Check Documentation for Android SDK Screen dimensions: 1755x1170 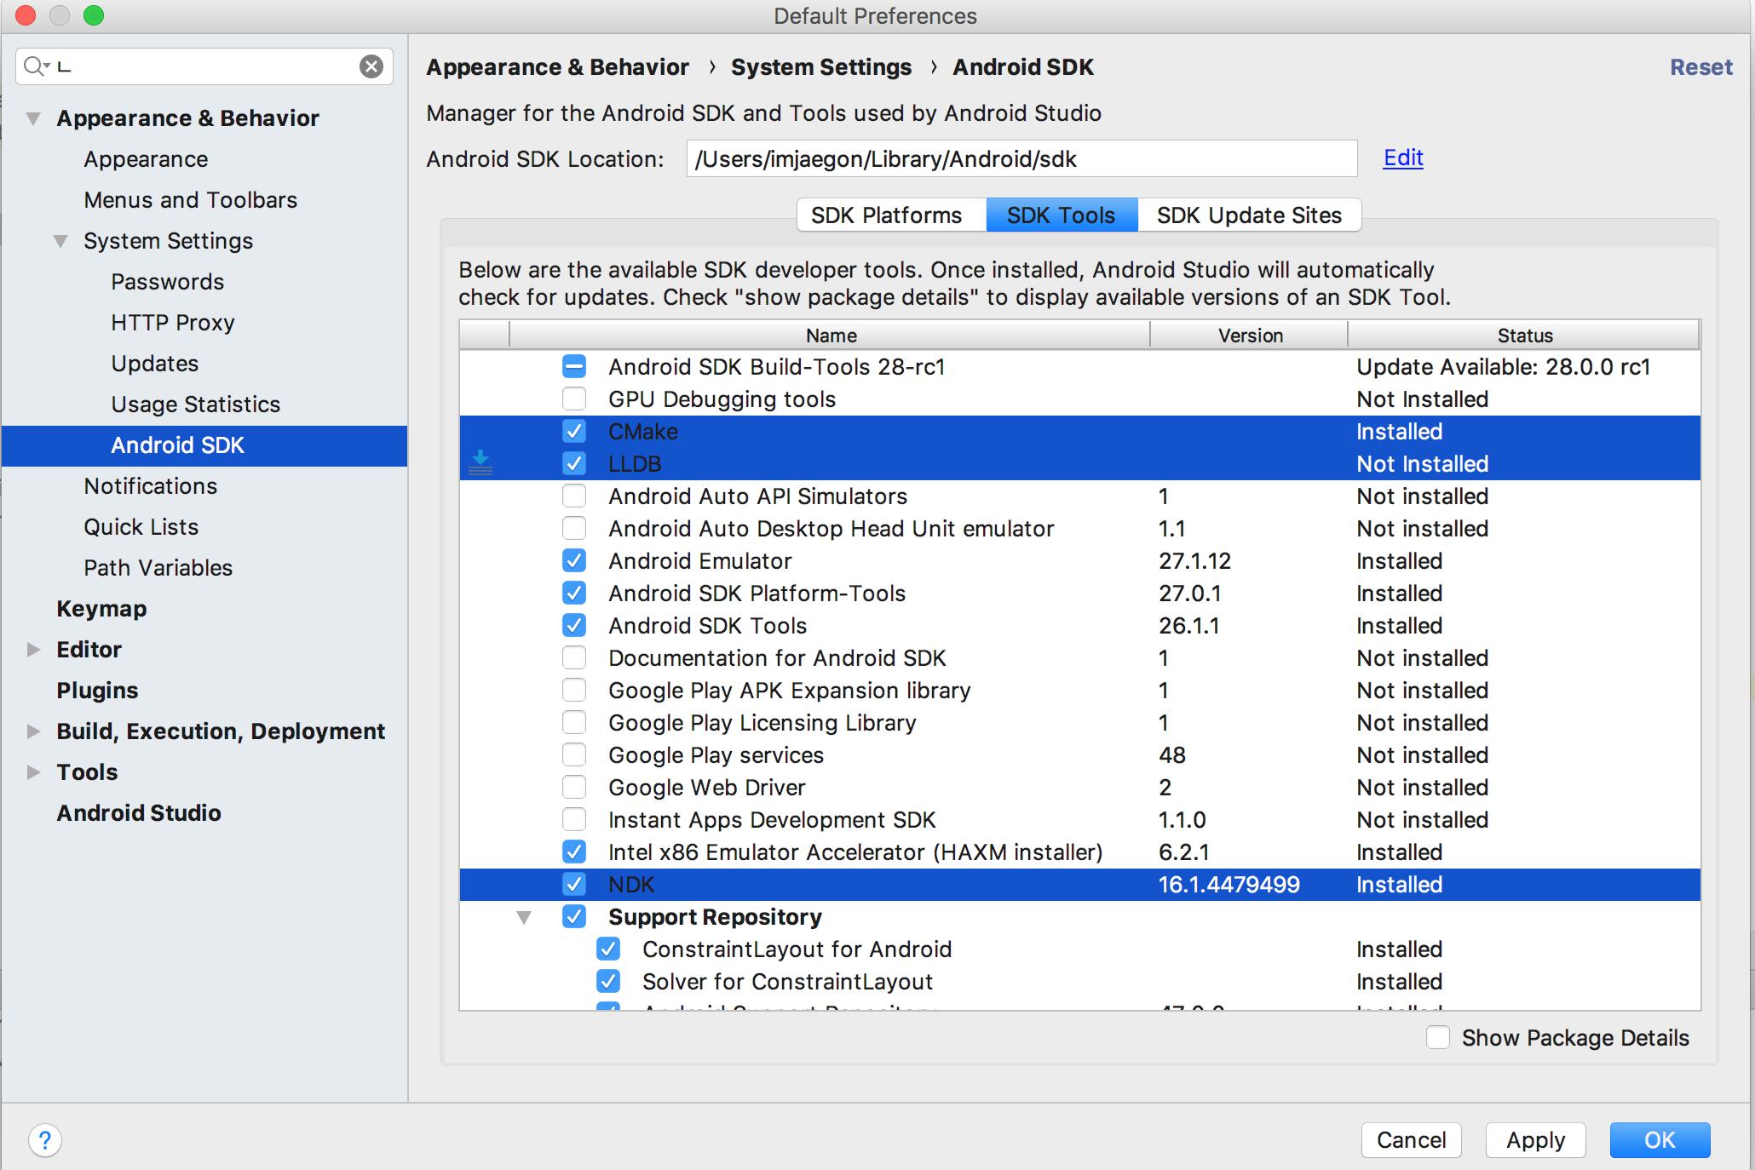[x=574, y=657]
